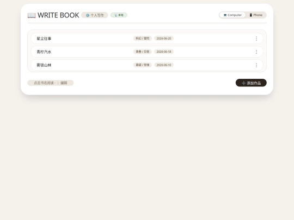Click the date tag 2026-06-10
The height and width of the screenshot is (220, 294).
(x=164, y=65)
